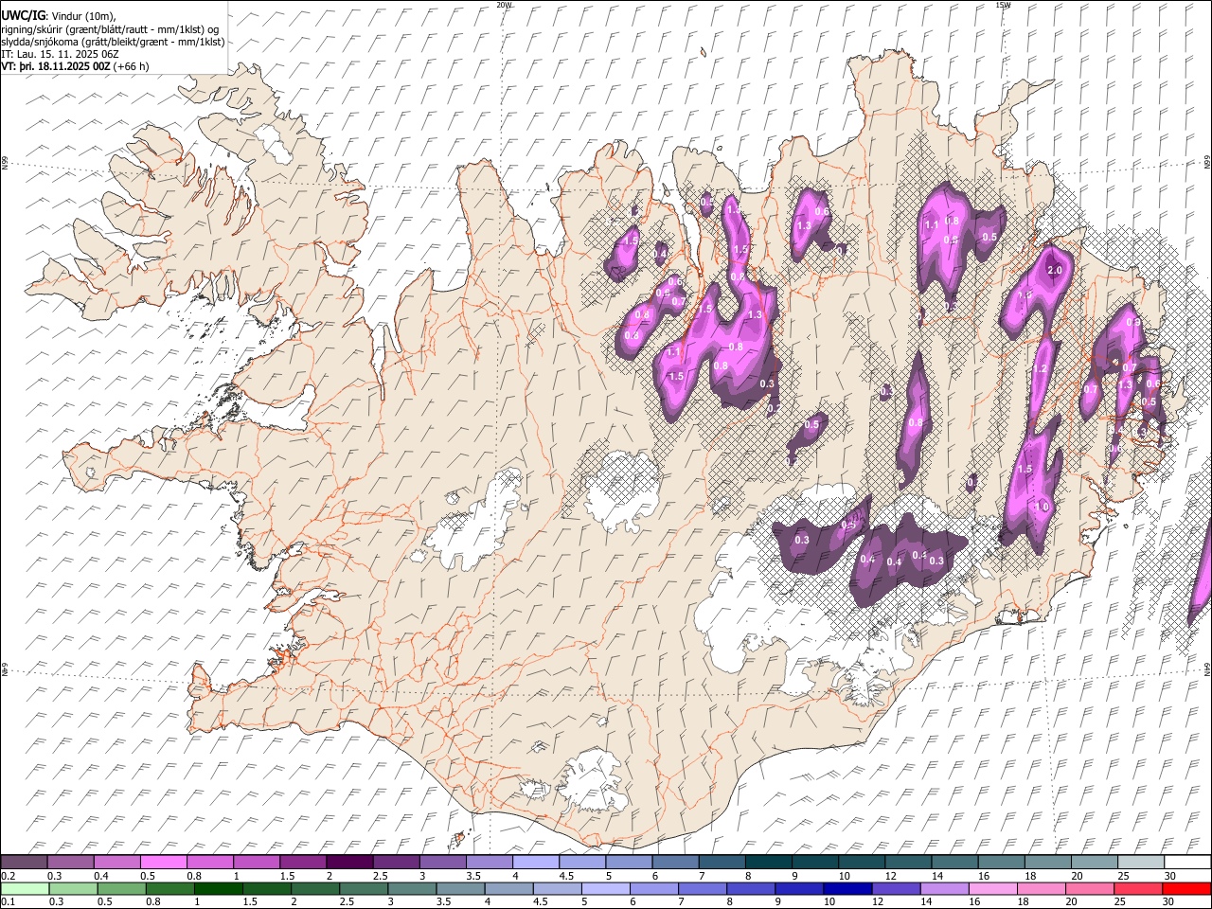Click the '20W' longitude label
This screenshot has width=1212, height=909.
click(x=503, y=5)
